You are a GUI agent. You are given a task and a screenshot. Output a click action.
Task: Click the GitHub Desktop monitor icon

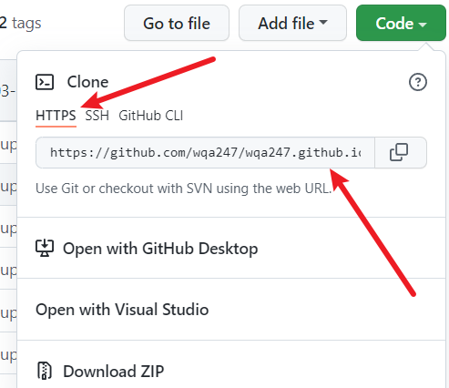(45, 248)
